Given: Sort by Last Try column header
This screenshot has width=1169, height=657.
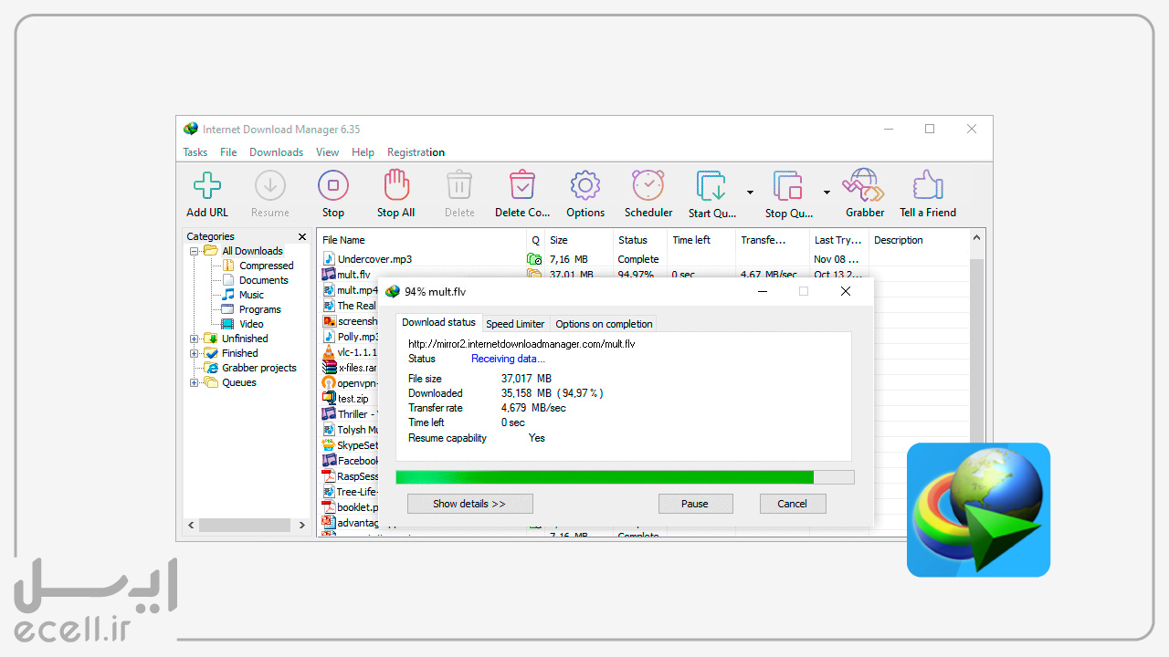Looking at the screenshot, I should coord(839,240).
